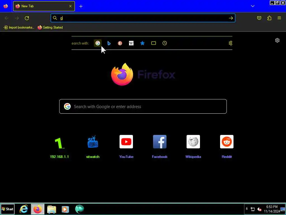Focus the address bar input

(x=143, y=18)
